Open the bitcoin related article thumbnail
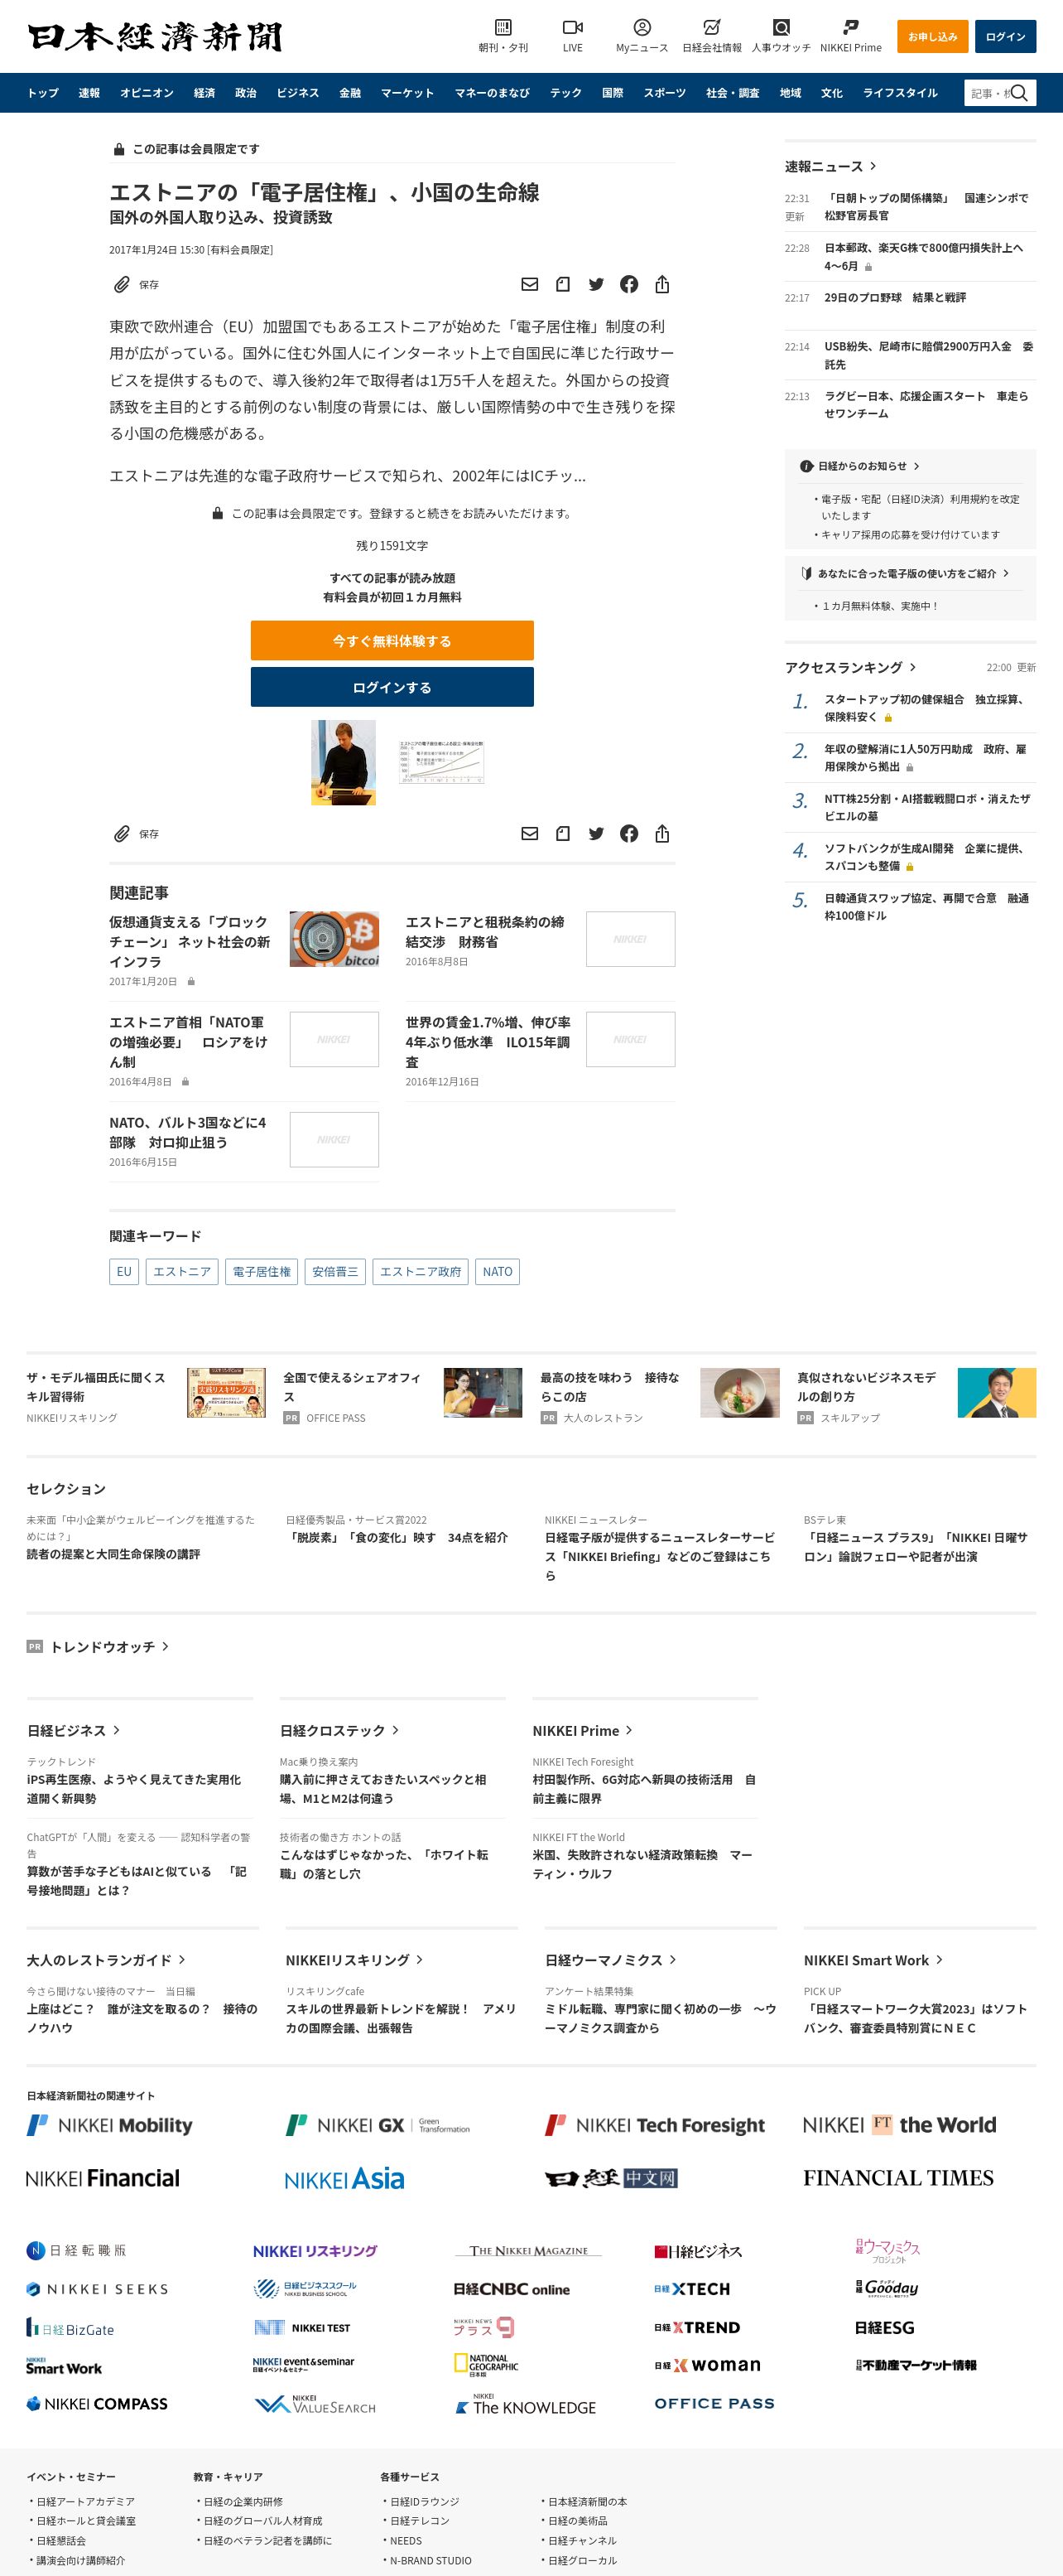 (x=334, y=939)
